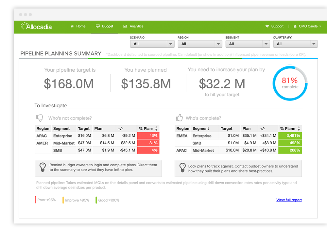Click the EMEA region cell

182,136
